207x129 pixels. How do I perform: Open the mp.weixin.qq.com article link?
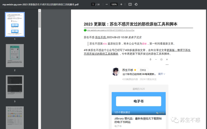pyautogui.click(x=111, y=30)
